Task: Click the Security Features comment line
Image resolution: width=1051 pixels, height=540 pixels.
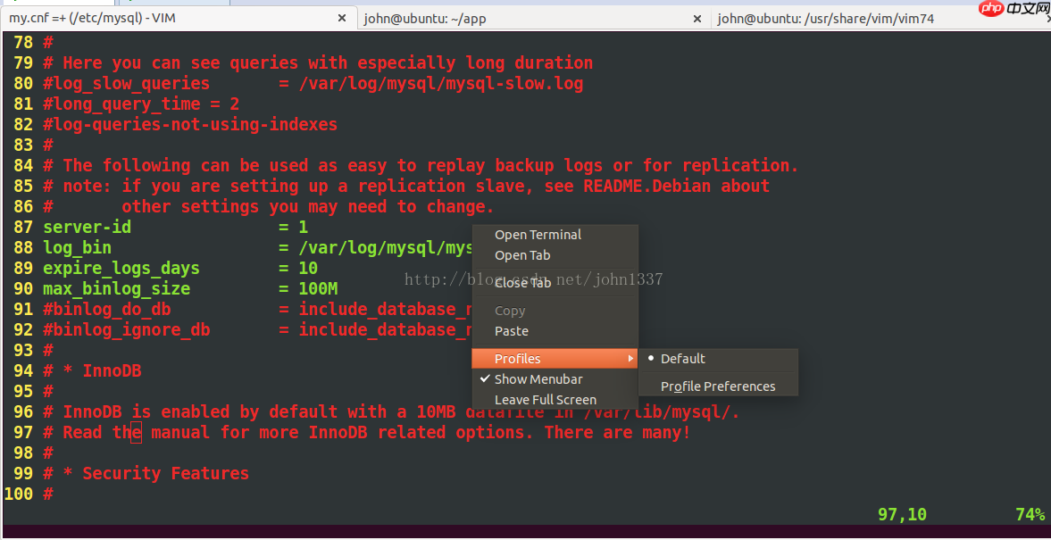Action: point(165,474)
